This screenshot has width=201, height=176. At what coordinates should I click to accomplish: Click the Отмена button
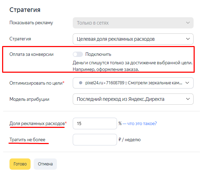click(x=45, y=164)
